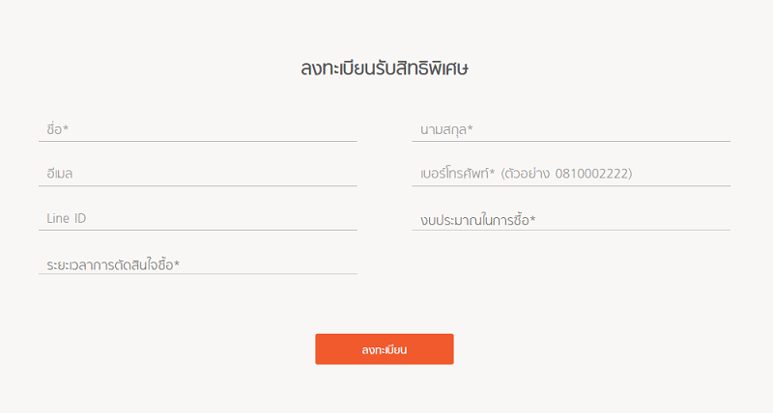This screenshot has width=773, height=413.
Task: Submit the registration form
Action: coord(384,349)
